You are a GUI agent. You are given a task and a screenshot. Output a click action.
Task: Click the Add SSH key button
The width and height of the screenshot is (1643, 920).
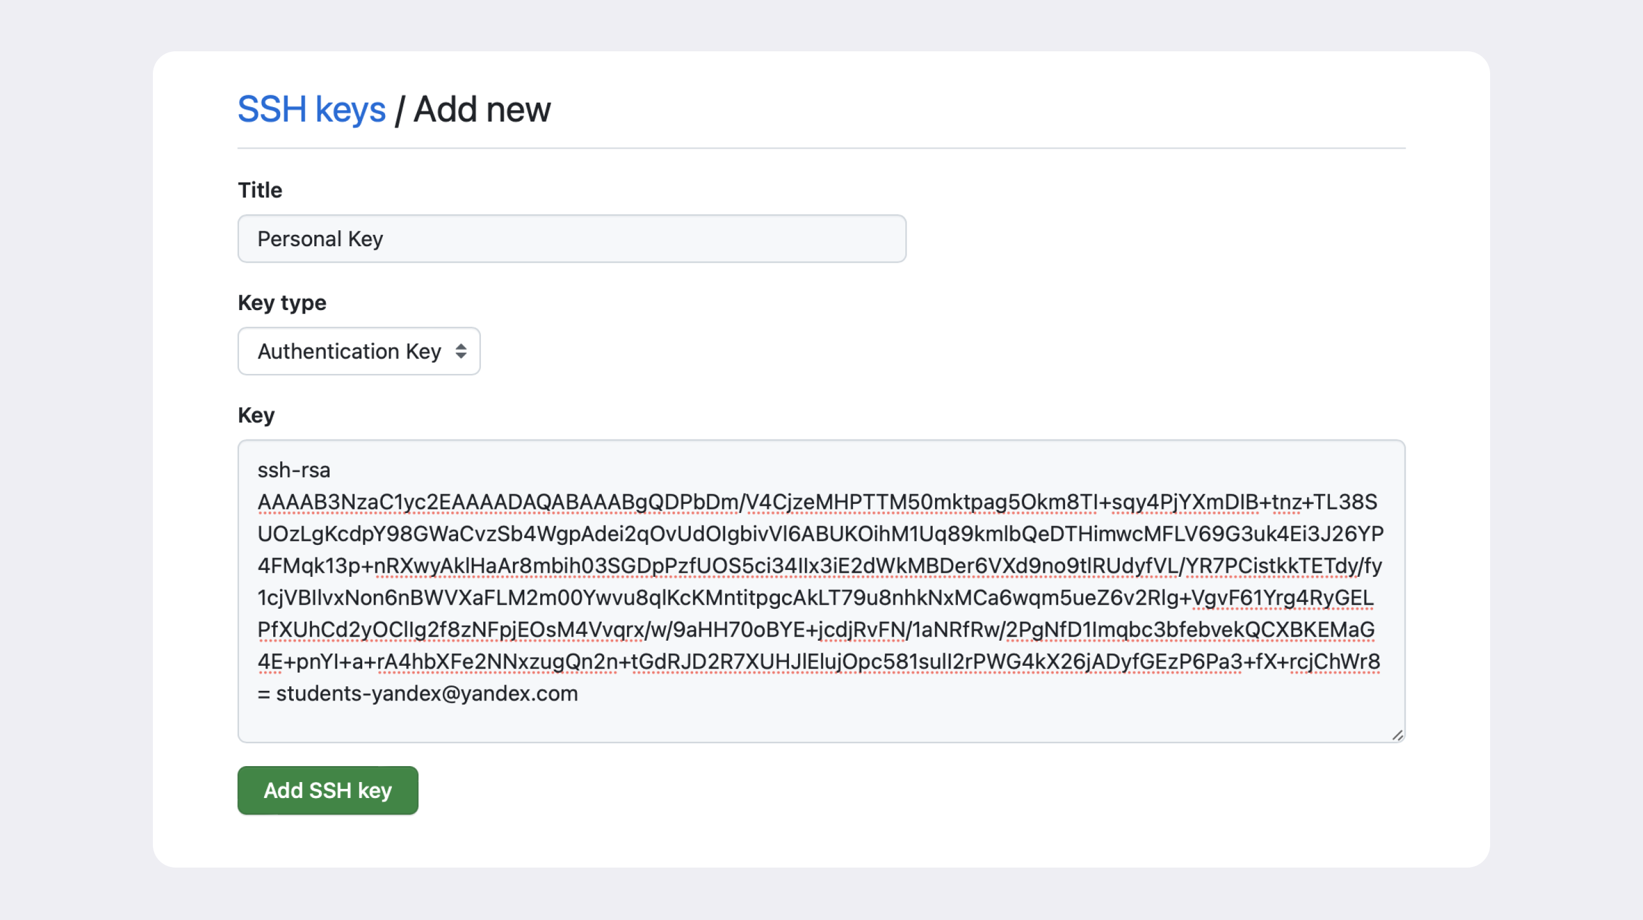[x=328, y=790]
